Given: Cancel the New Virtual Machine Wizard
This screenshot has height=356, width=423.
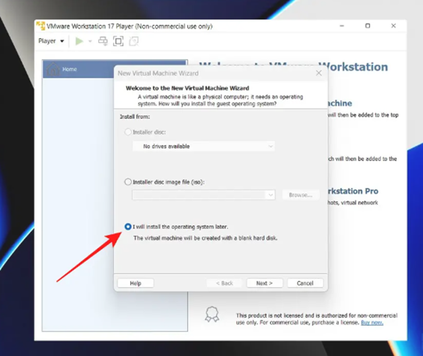Looking at the screenshot, I should pos(305,283).
